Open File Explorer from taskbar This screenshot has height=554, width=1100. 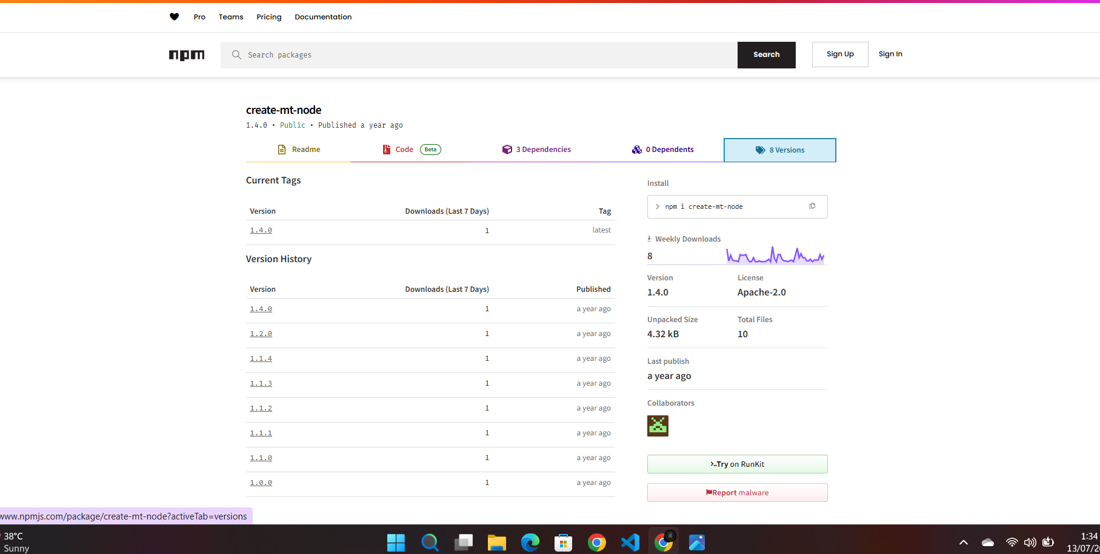click(x=497, y=542)
